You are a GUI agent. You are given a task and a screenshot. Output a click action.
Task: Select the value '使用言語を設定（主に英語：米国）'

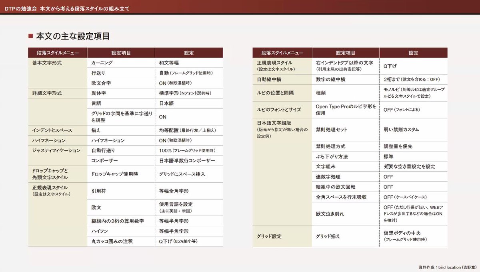click(176, 208)
